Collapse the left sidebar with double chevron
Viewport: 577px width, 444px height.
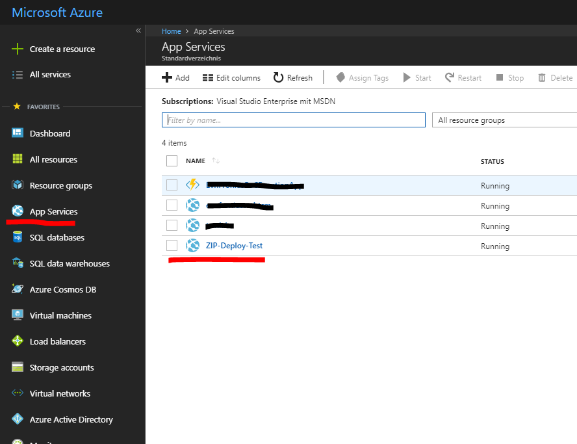[138, 31]
